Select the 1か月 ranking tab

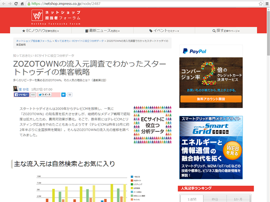tap(238, 199)
